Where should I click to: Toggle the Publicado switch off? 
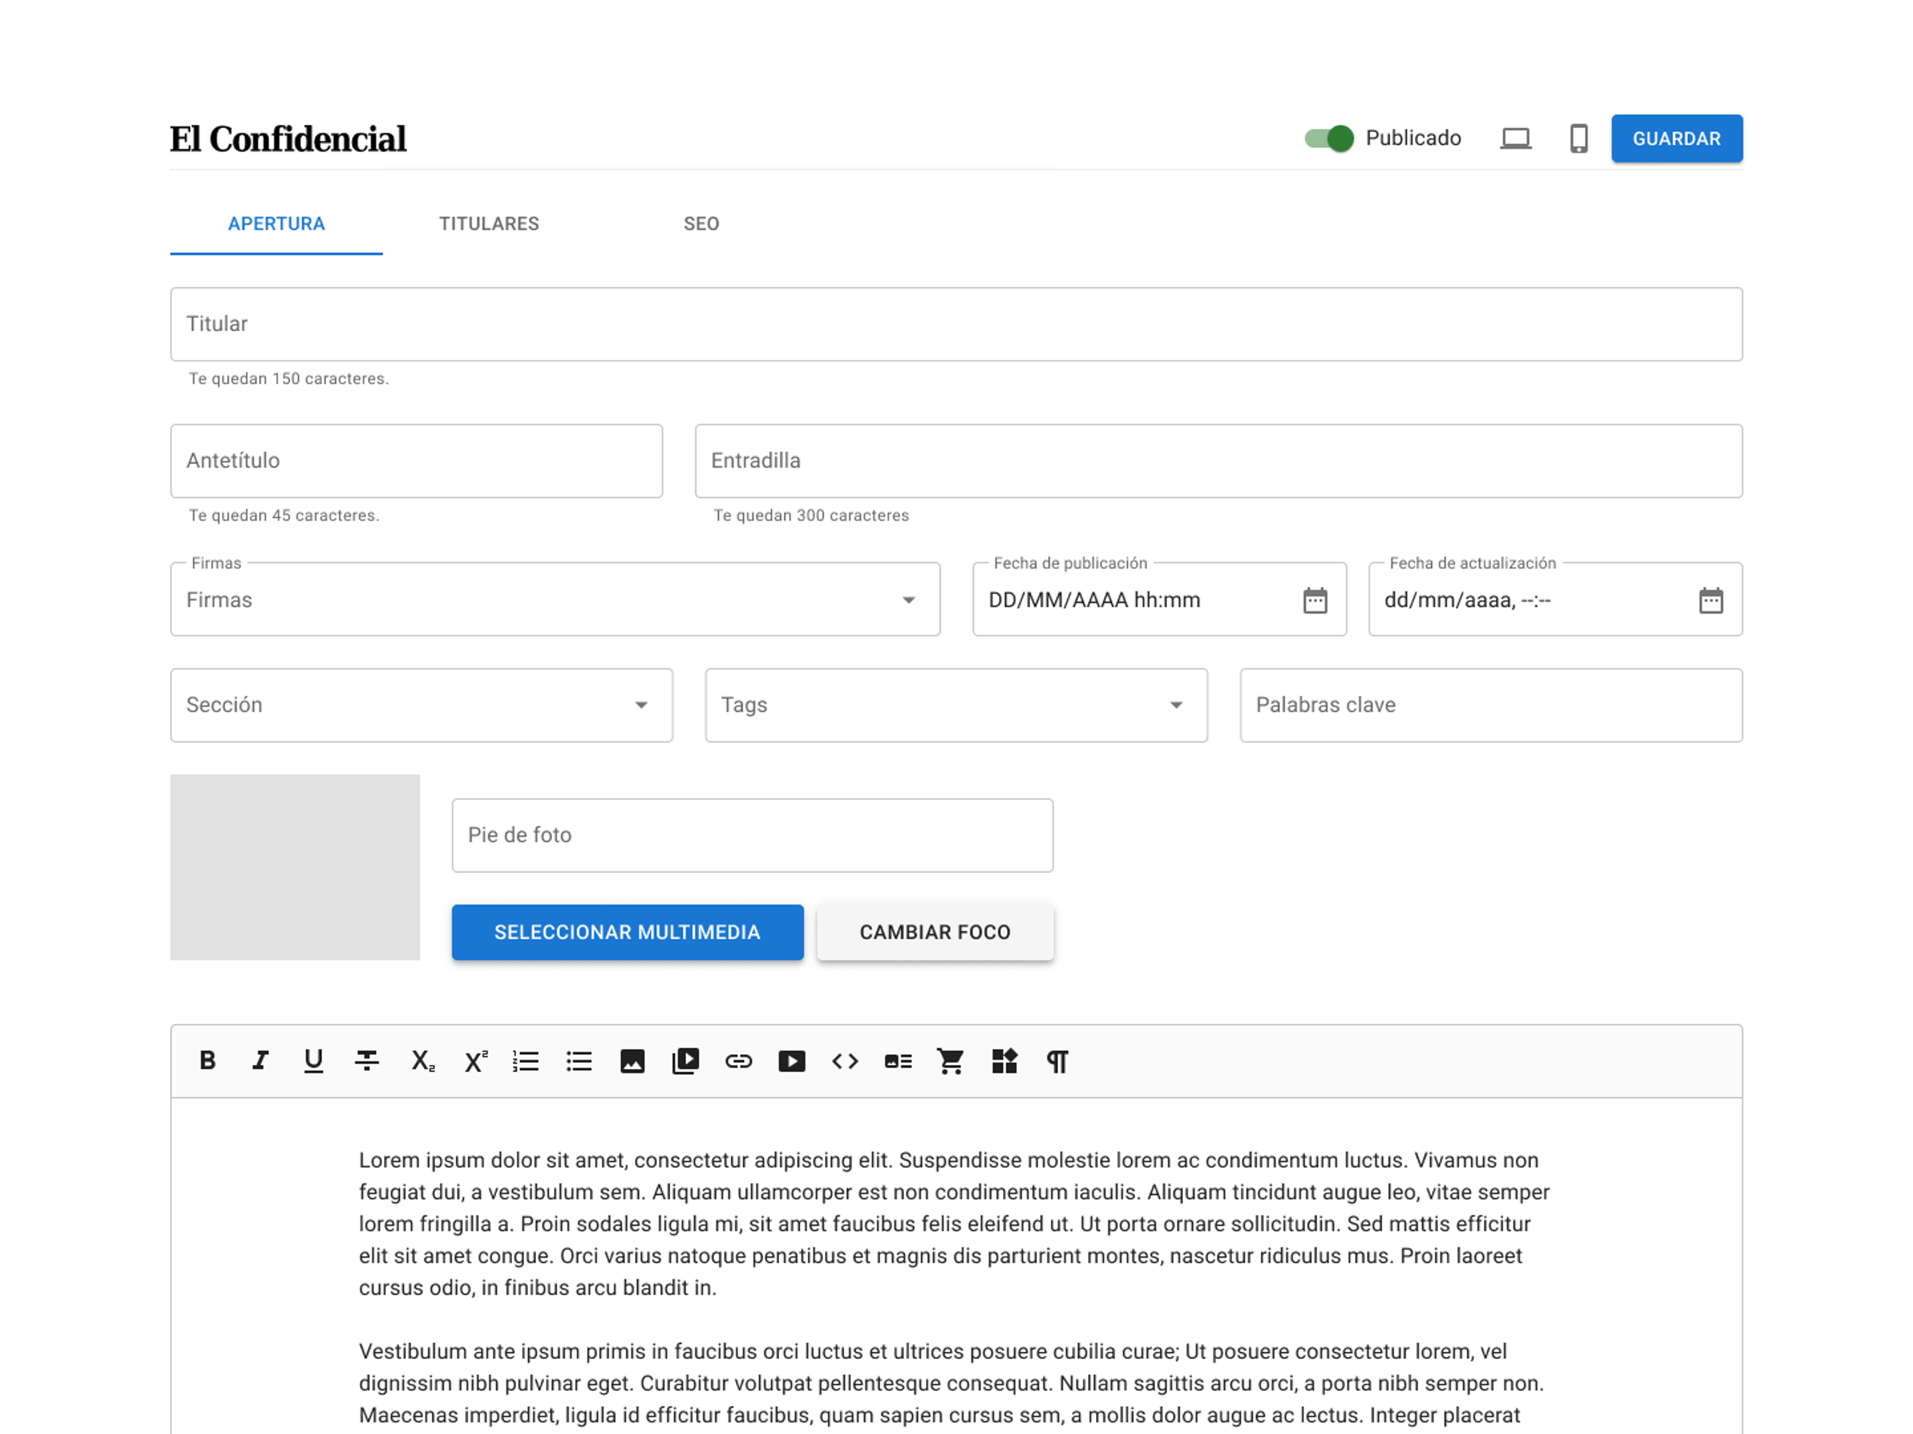point(1330,138)
